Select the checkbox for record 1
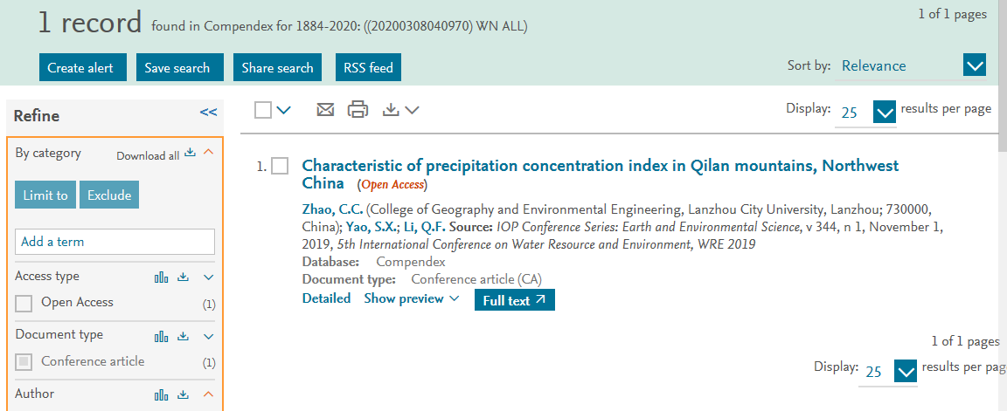The width and height of the screenshot is (1007, 411). point(280,166)
